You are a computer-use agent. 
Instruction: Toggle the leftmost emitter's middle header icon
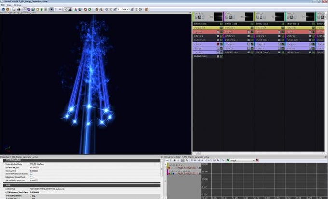[x=199, y=17]
